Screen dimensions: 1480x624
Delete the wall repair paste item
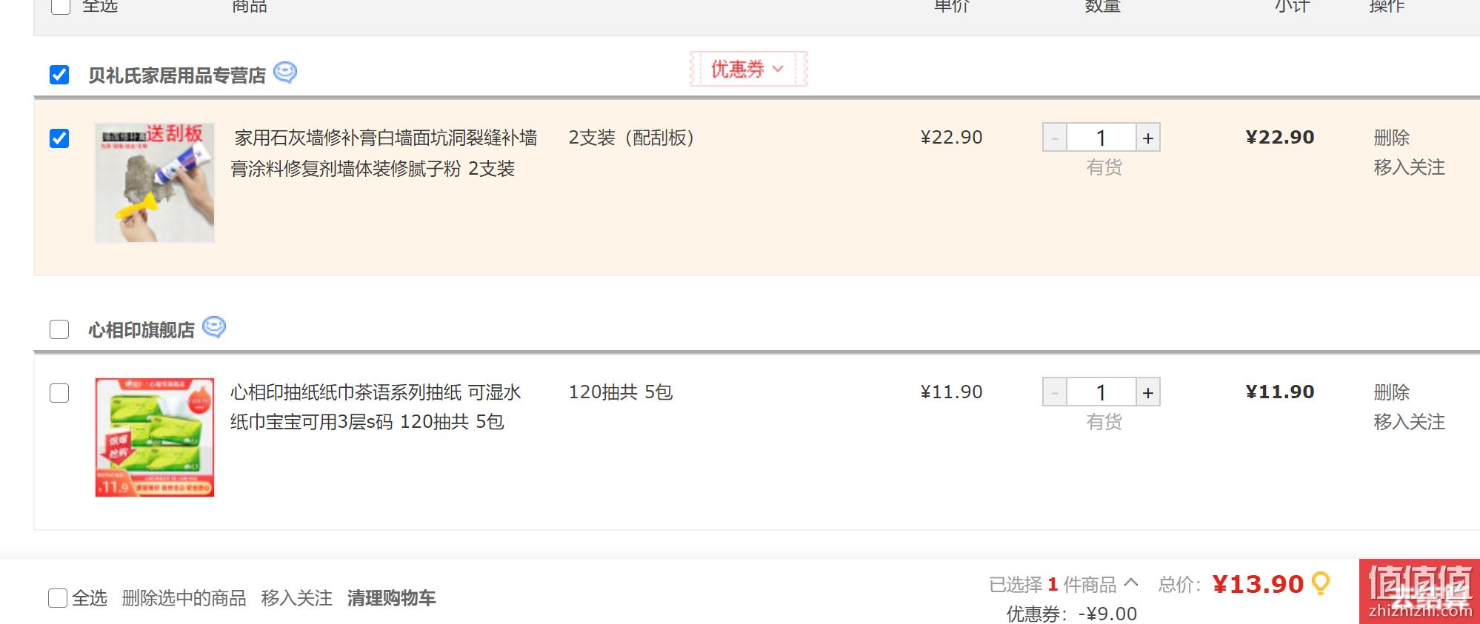[1391, 138]
